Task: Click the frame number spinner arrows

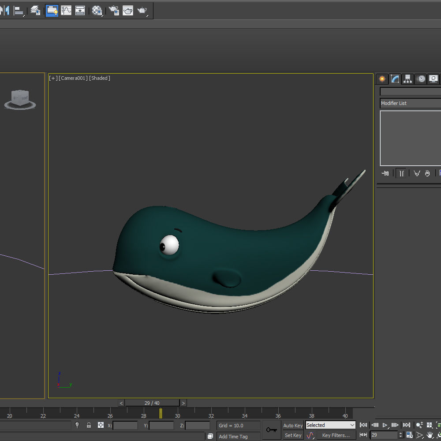Action: coord(401,435)
